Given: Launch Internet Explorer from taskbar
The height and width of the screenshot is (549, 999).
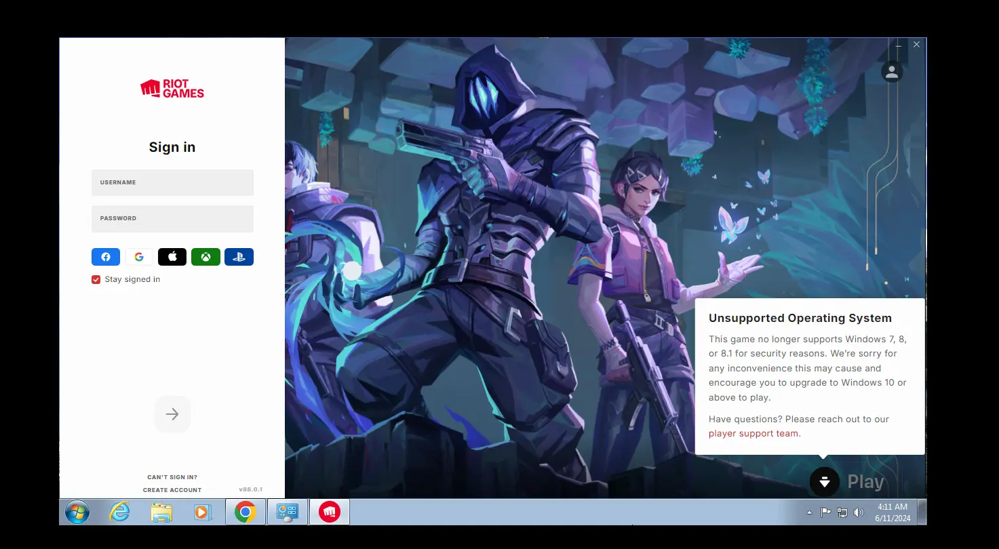Looking at the screenshot, I should coord(119,512).
